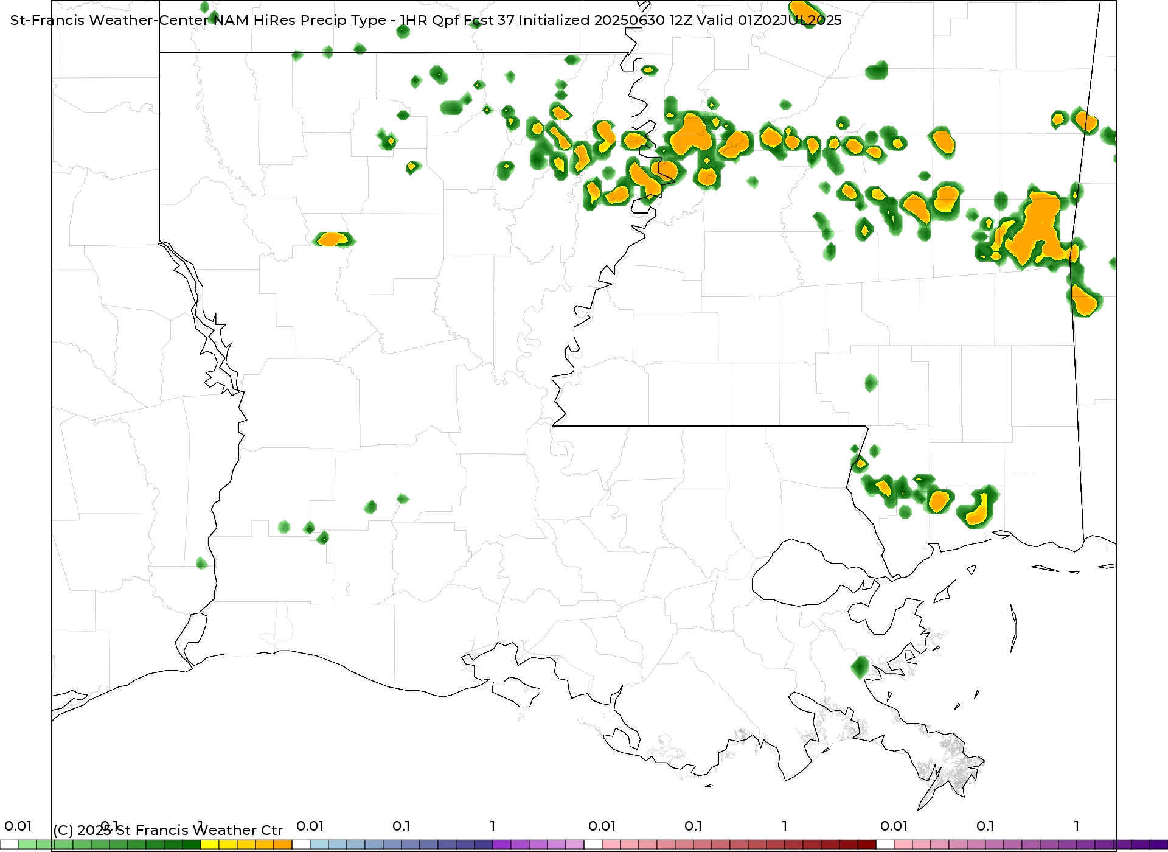
Task: Click the isolated orange precipitation cell in northwest Louisiana
Action: point(332,239)
